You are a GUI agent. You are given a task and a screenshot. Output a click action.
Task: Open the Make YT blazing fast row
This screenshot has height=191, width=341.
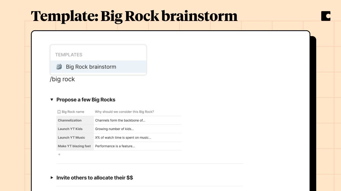pyautogui.click(x=75, y=146)
